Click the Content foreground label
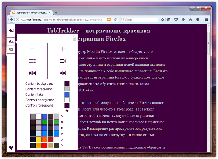 (x=39, y=89)
